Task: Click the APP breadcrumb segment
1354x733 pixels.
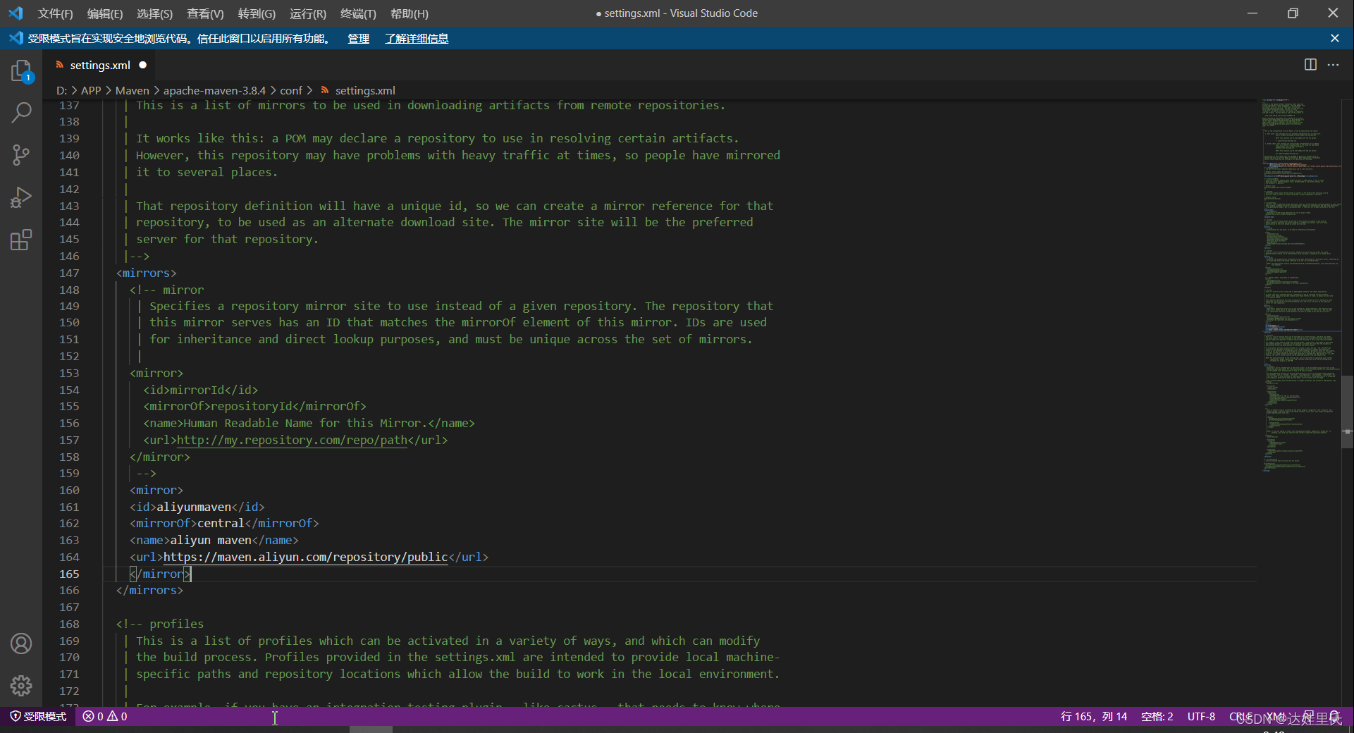Action: (x=91, y=90)
